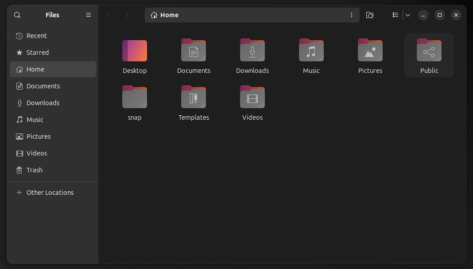Image resolution: width=473 pixels, height=269 pixels.
Task: Open the path bar kebab menu
Action: [352, 15]
